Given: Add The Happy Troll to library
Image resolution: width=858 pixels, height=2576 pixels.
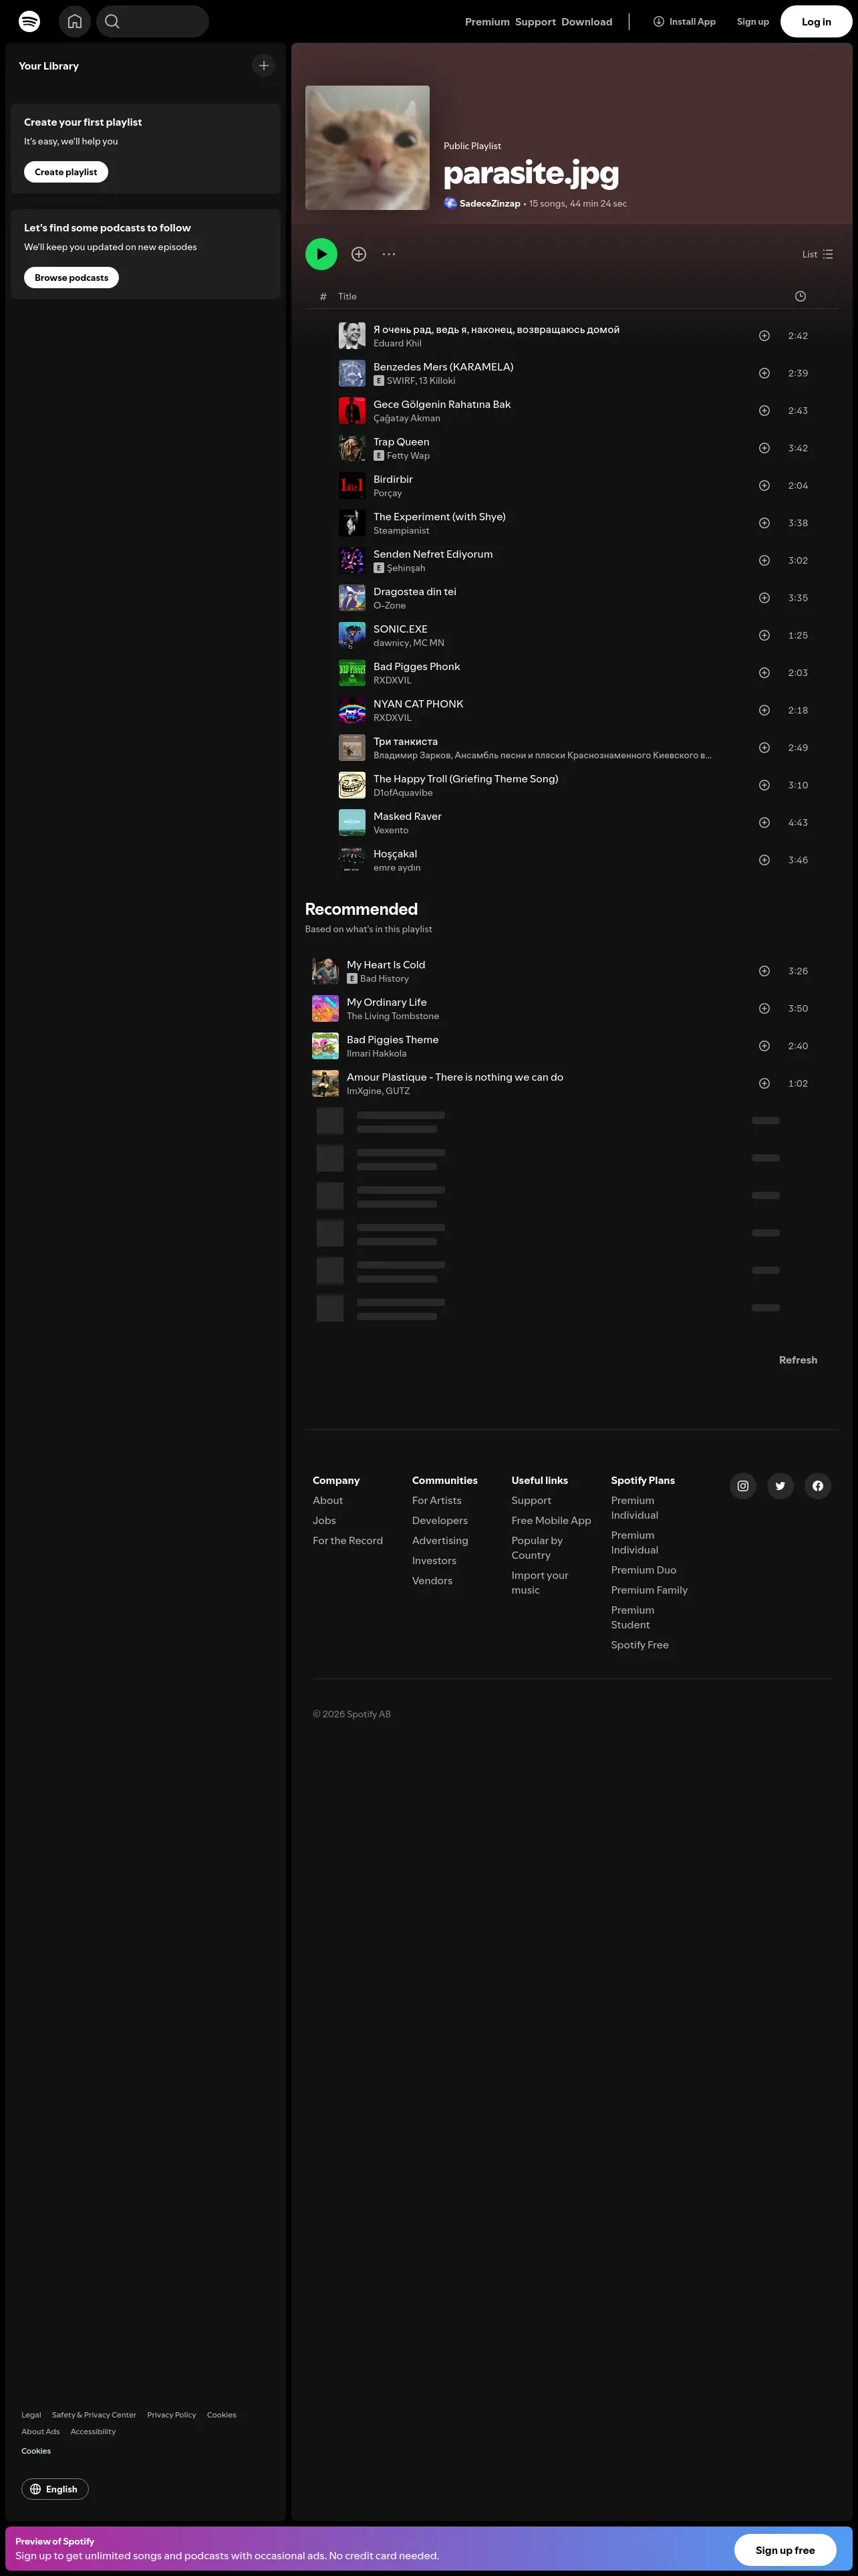Looking at the screenshot, I should tap(764, 786).
